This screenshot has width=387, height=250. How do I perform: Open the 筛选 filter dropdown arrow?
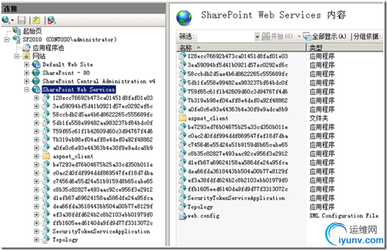(x=257, y=37)
